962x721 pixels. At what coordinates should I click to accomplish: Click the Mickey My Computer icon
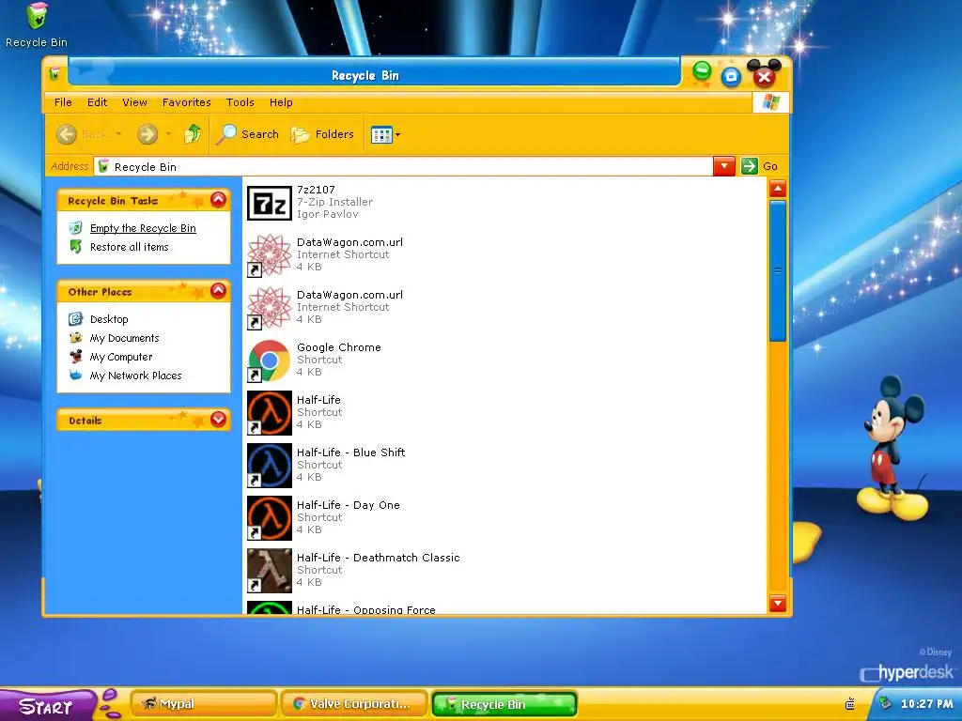pos(75,356)
